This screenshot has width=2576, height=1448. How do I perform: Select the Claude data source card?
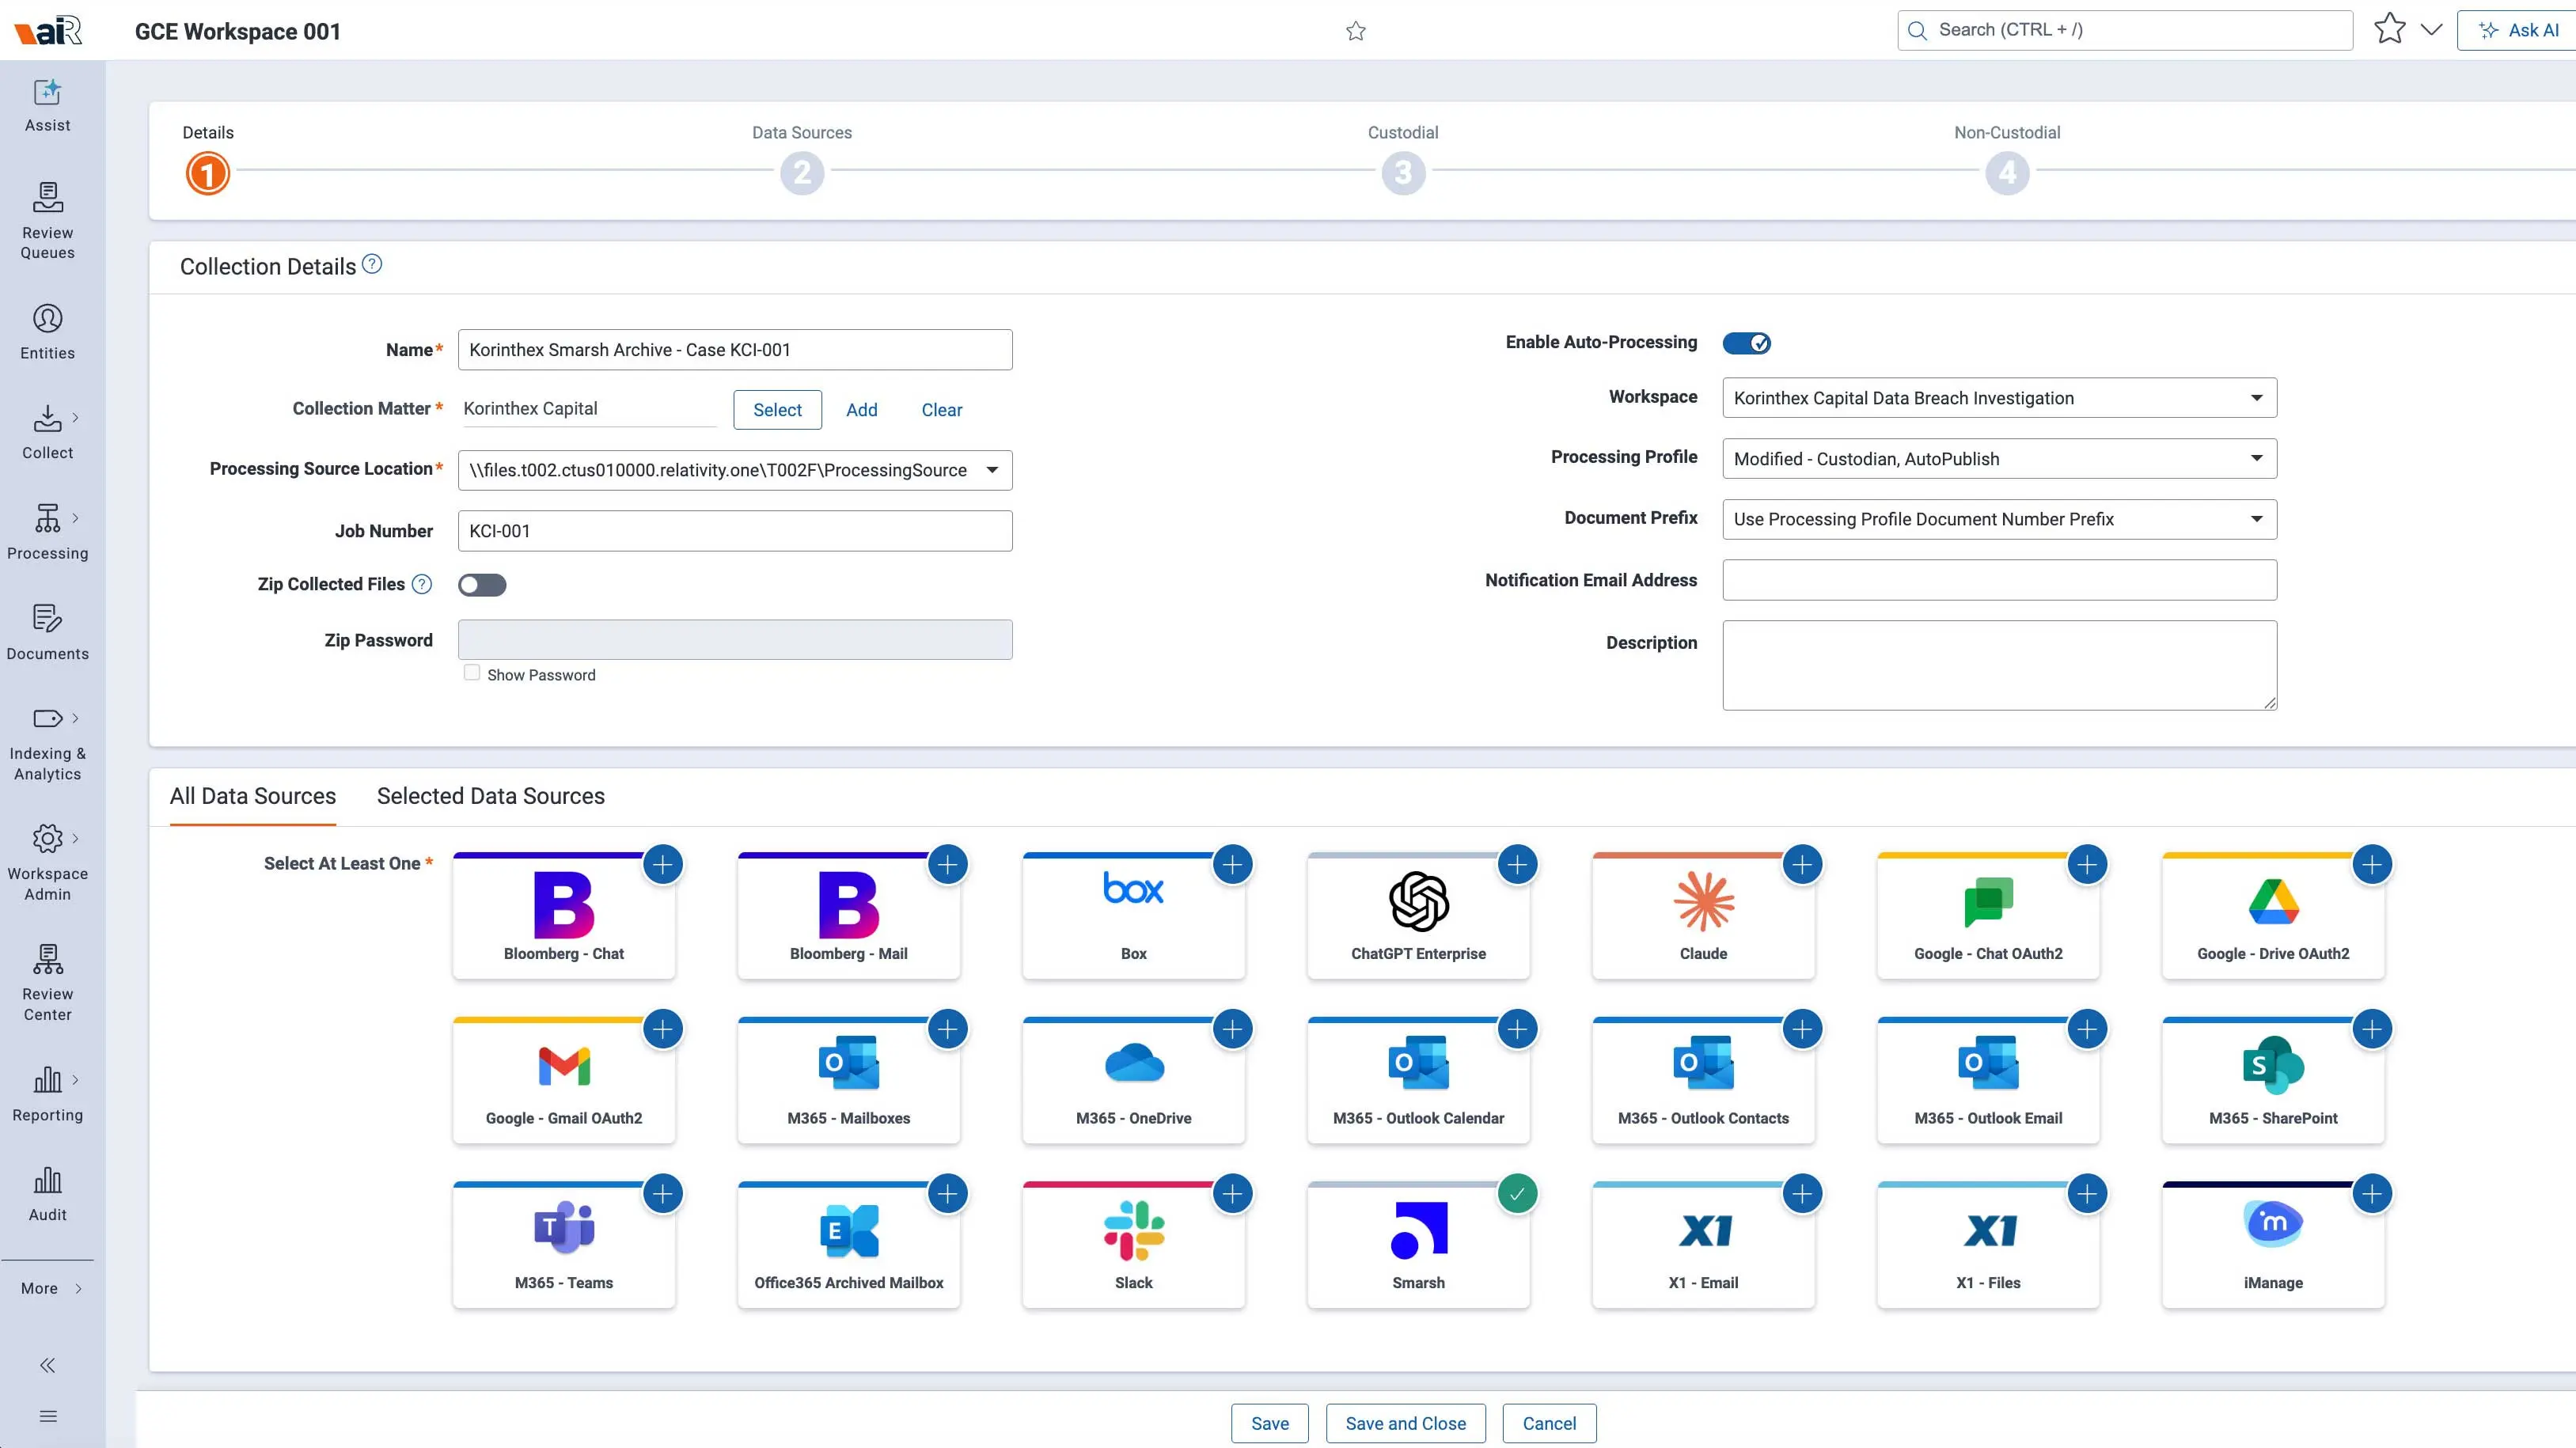pyautogui.click(x=1703, y=915)
